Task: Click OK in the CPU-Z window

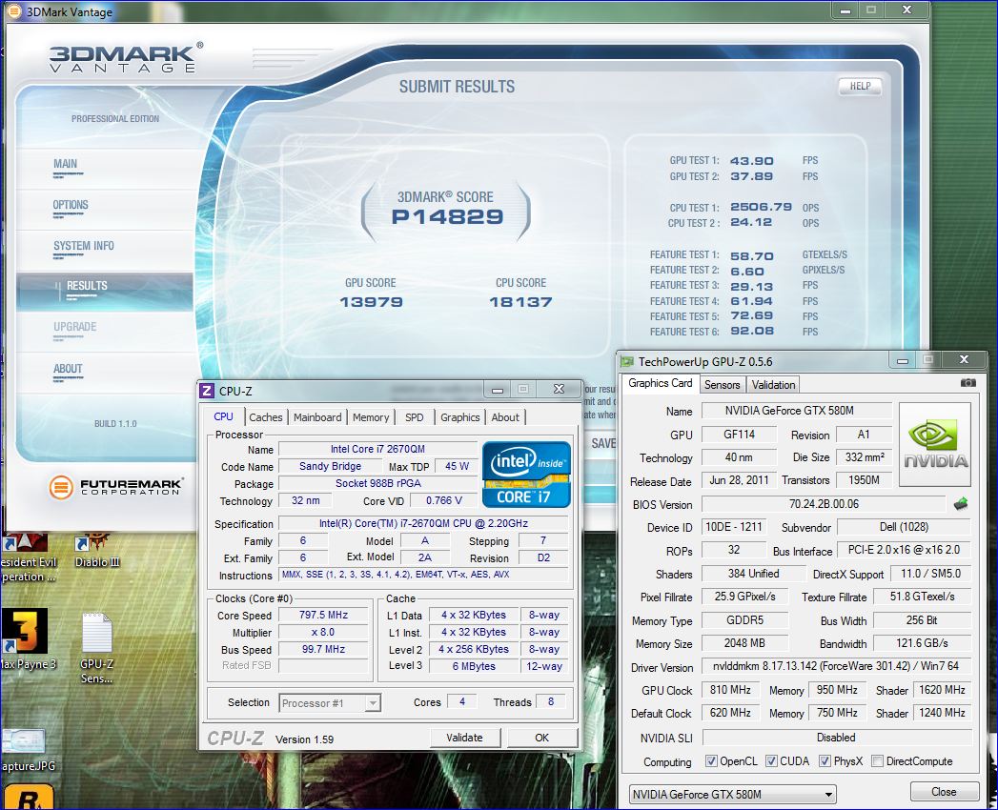Action: pyautogui.click(x=541, y=738)
